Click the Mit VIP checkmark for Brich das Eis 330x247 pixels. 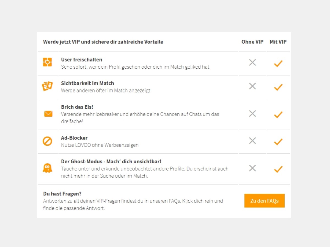pyautogui.click(x=278, y=114)
